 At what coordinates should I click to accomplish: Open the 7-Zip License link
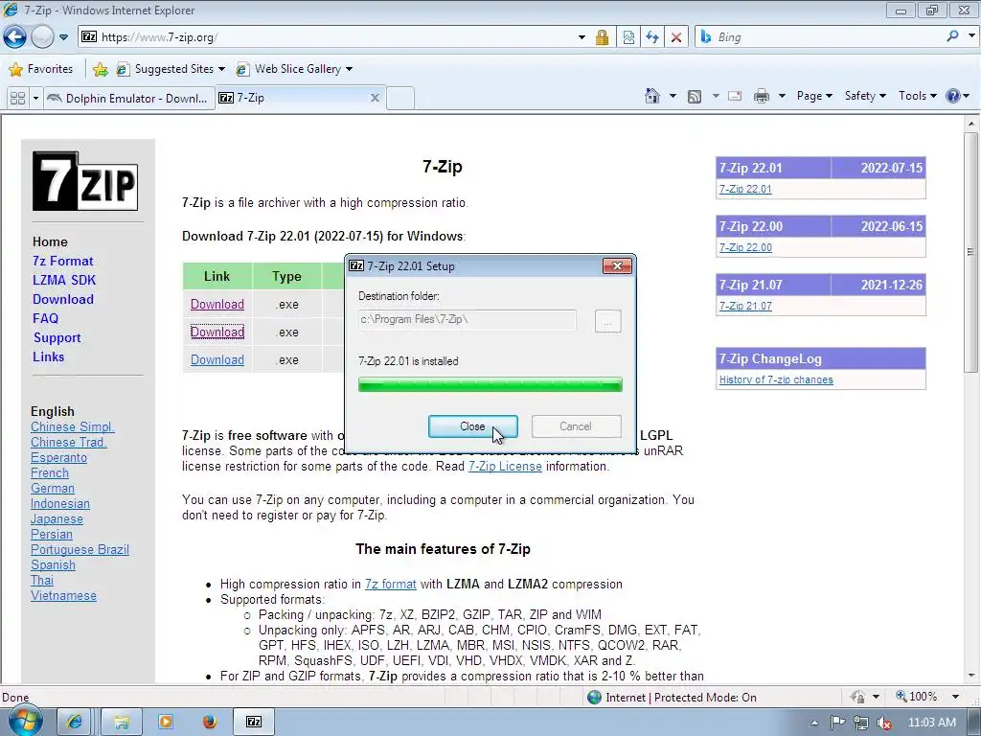pos(505,467)
